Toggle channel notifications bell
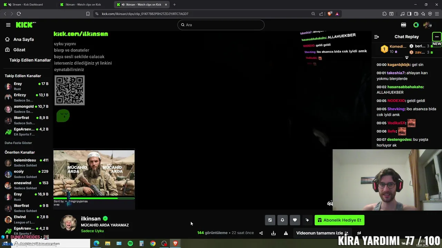Screen dimensions: 442x248 coord(282,220)
